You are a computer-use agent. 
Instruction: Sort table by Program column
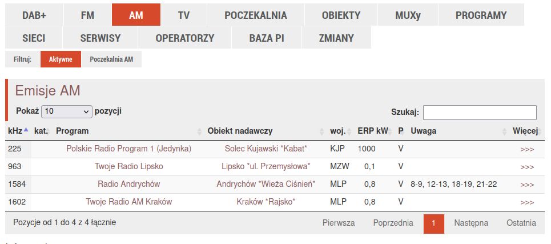pyautogui.click(x=73, y=131)
